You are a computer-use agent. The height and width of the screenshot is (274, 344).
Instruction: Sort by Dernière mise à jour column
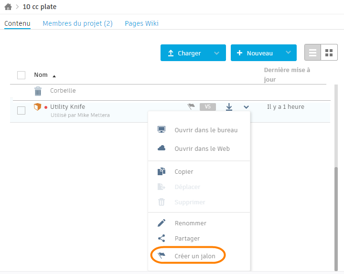click(x=287, y=75)
